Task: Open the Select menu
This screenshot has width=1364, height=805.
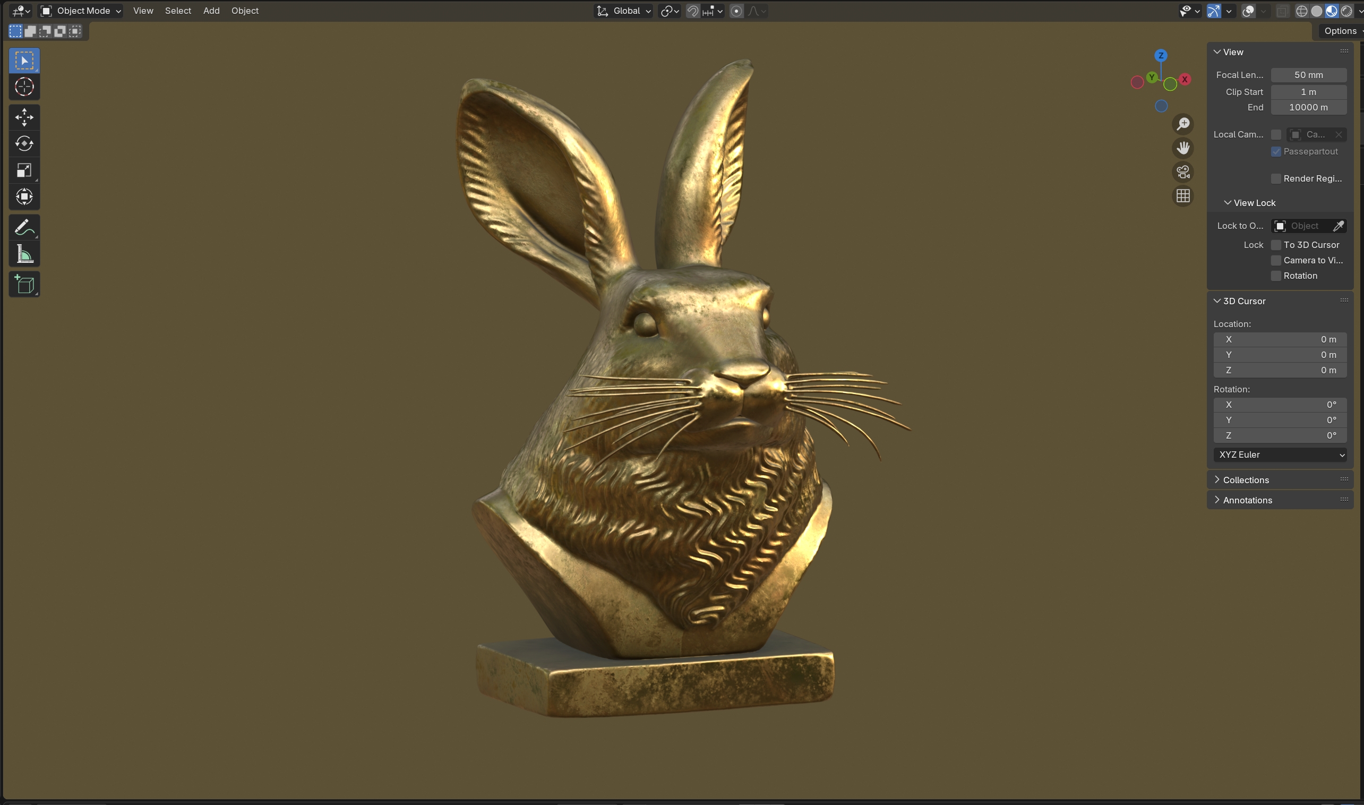Action: click(x=178, y=11)
